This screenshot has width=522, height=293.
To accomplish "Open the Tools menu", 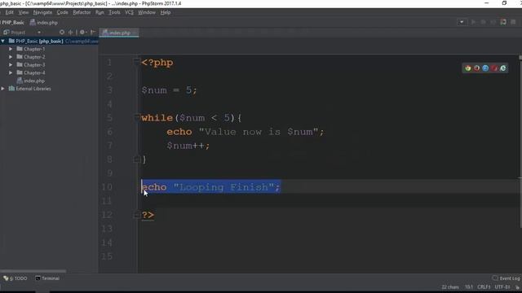I will tap(114, 12).
